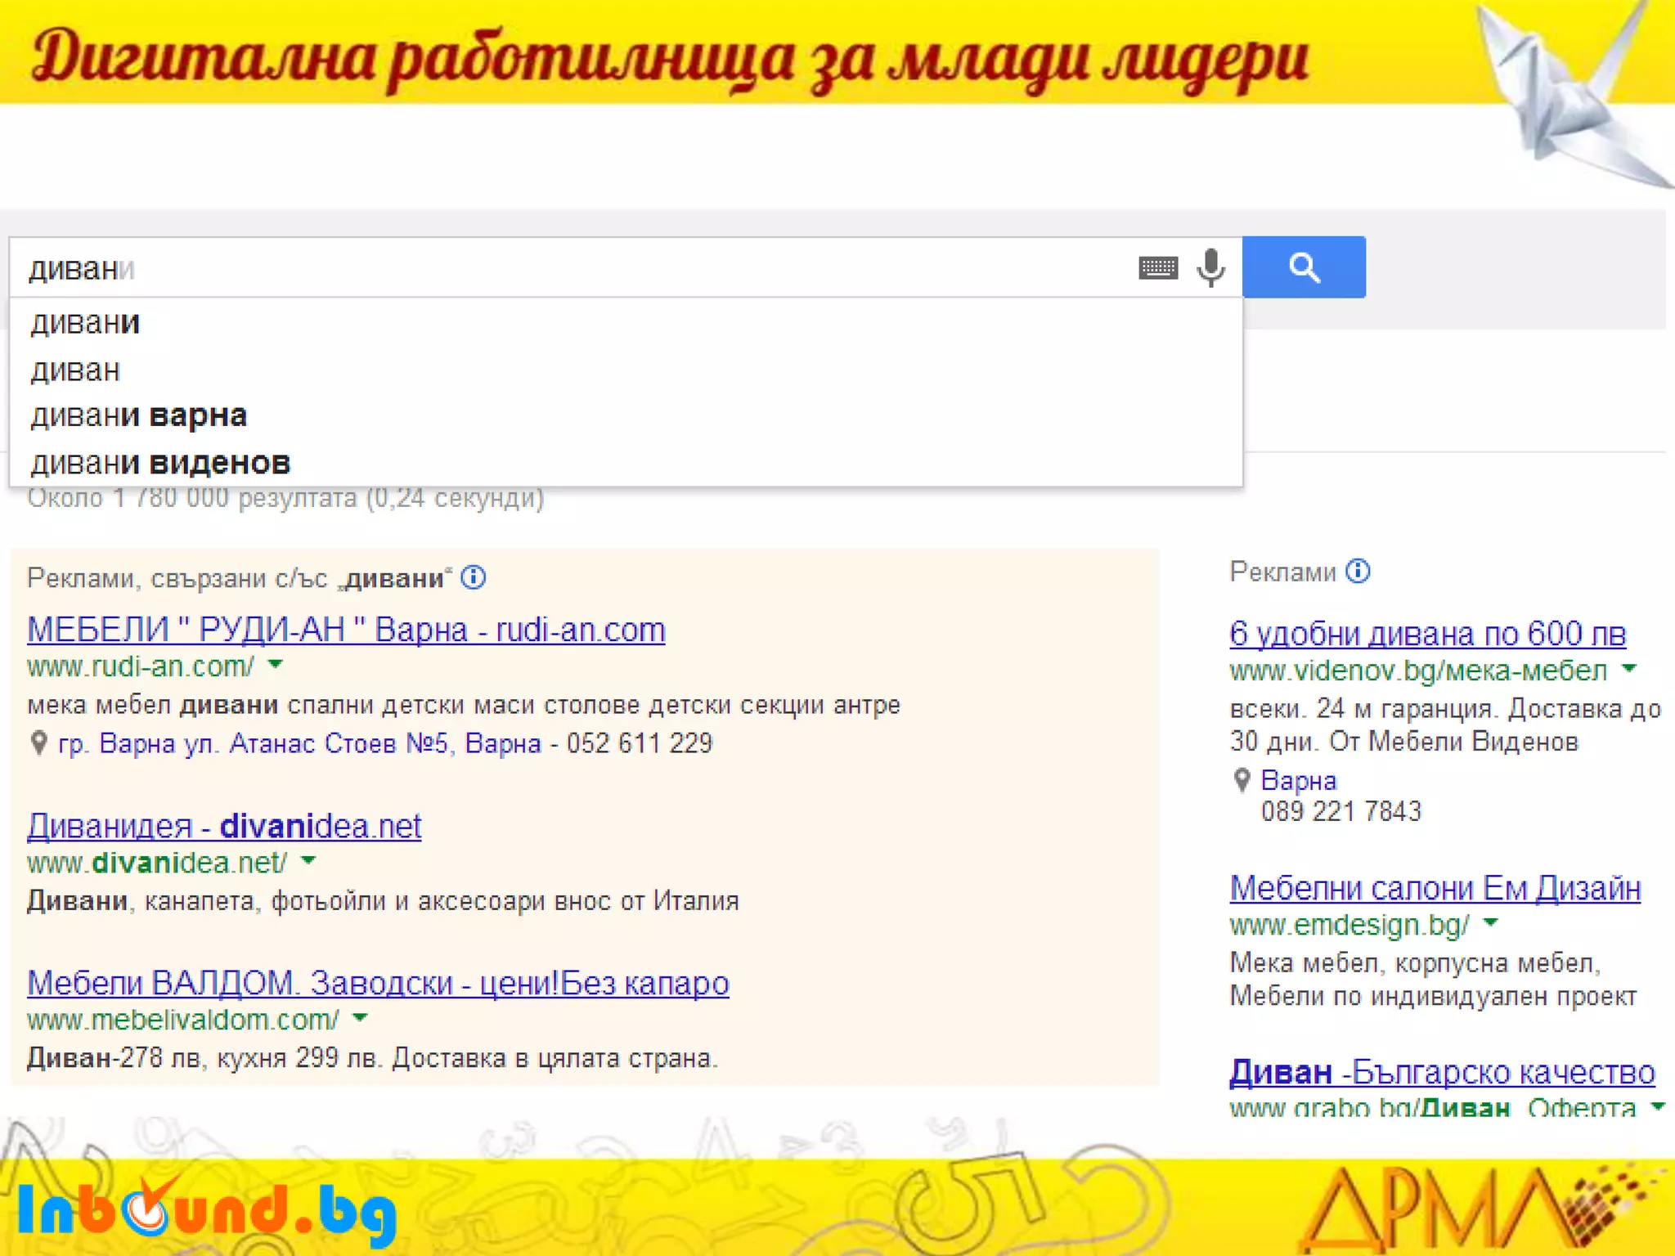Open dropdown arrow beside www.emdesign.bg
This screenshot has height=1256, width=1675.
pos(1490,923)
